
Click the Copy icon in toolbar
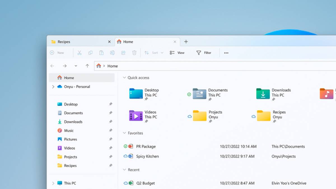90,53
